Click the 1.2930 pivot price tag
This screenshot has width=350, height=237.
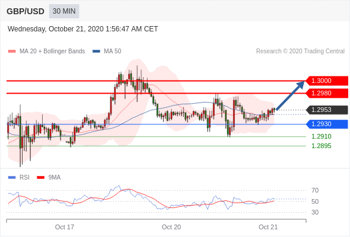(x=326, y=124)
